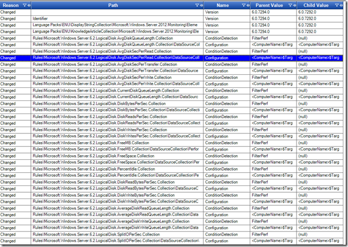Sort by the Path column header
This screenshot has width=348, height=247.
113,5
